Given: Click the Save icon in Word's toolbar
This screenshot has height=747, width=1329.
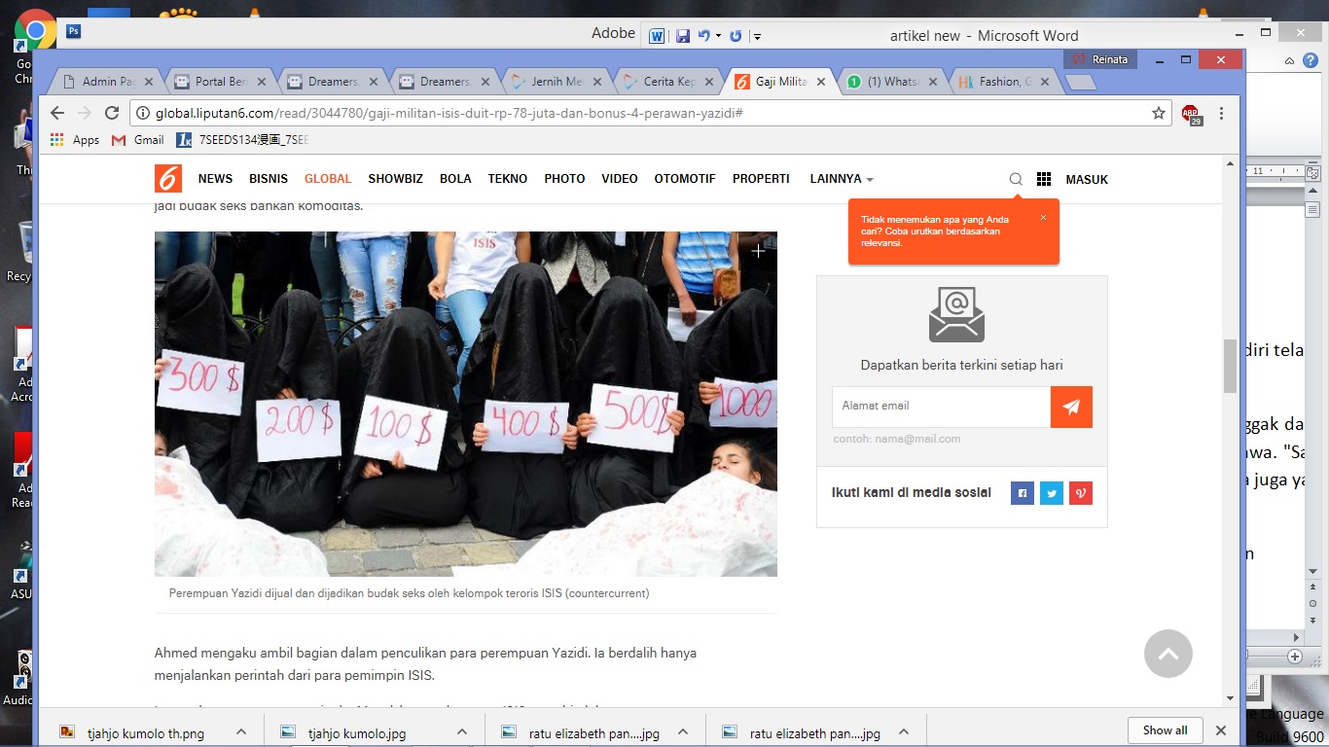Looking at the screenshot, I should tap(683, 36).
